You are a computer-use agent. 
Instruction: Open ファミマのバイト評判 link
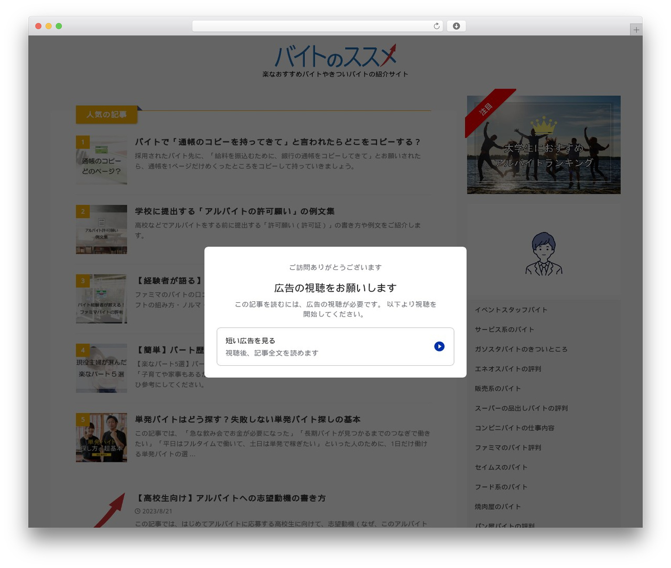tap(508, 447)
